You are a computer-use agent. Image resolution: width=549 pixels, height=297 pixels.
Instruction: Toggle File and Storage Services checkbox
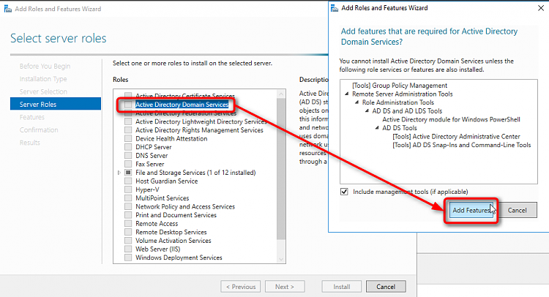[x=128, y=173]
